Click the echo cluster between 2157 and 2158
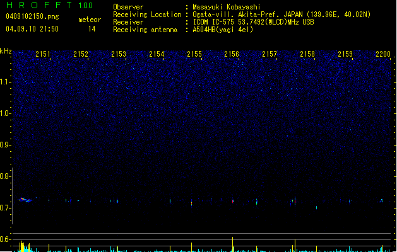Screen dimensions: 397x252 point(293,202)
